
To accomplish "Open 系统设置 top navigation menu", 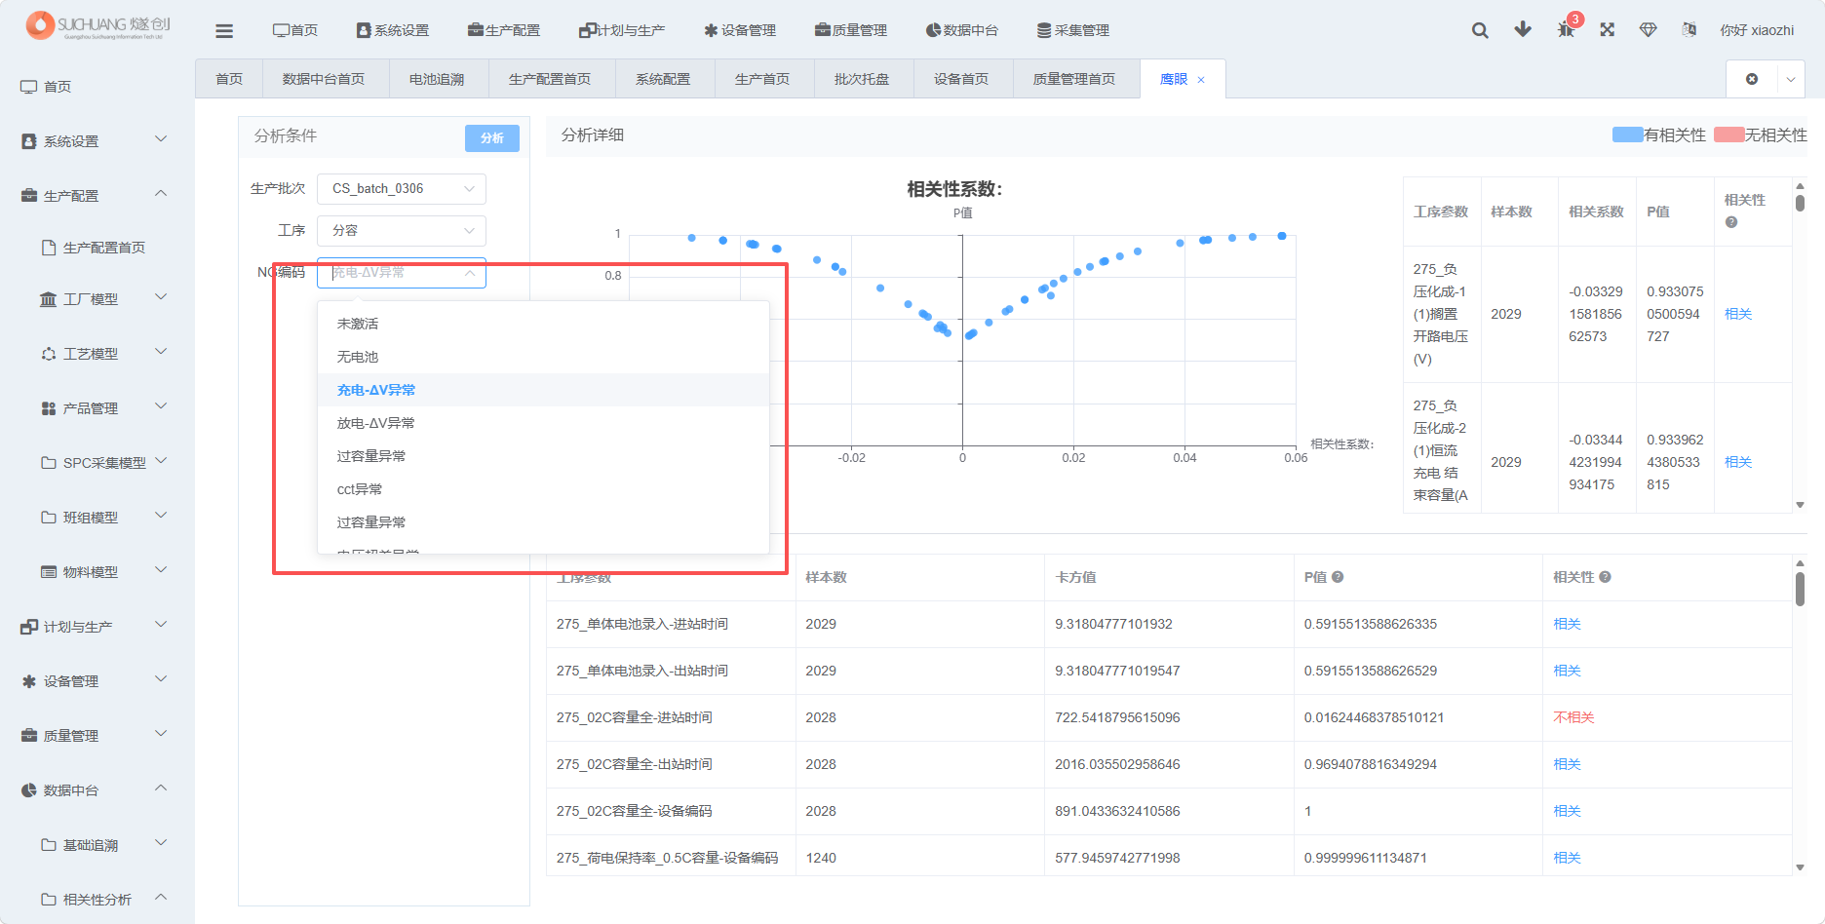I will [393, 30].
